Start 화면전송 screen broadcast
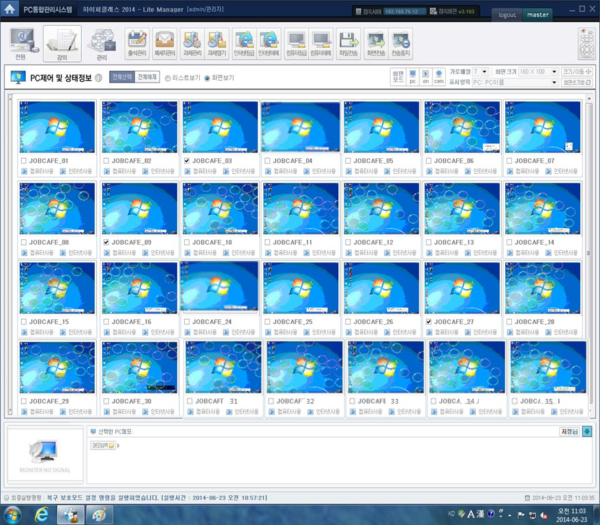The height and width of the screenshot is (525, 600). pos(376,43)
